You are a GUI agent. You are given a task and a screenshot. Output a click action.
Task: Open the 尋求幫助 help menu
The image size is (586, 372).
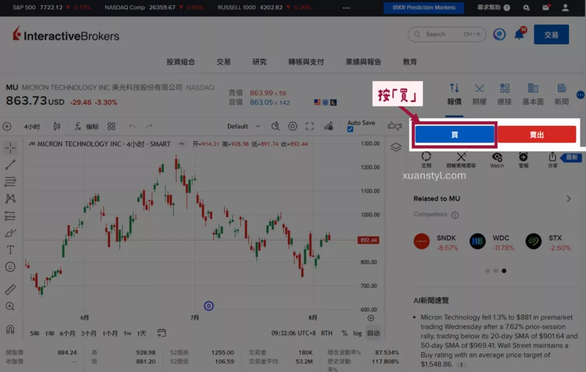(x=493, y=7)
